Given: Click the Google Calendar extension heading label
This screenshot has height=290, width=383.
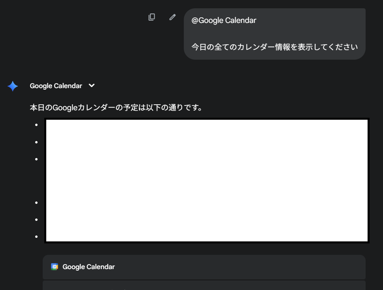Looking at the screenshot, I should coord(56,86).
